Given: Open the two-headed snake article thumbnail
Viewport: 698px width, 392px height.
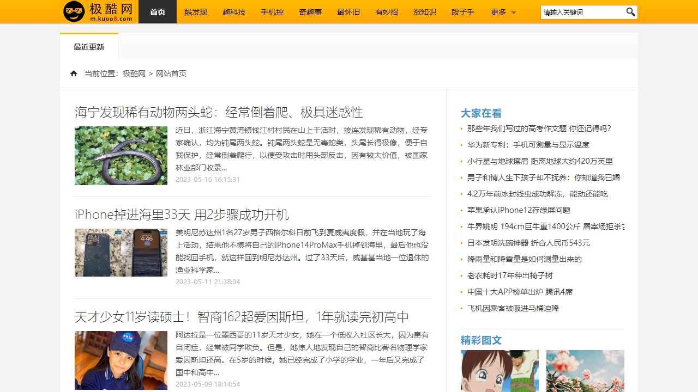Looking at the screenshot, I should (x=121, y=155).
